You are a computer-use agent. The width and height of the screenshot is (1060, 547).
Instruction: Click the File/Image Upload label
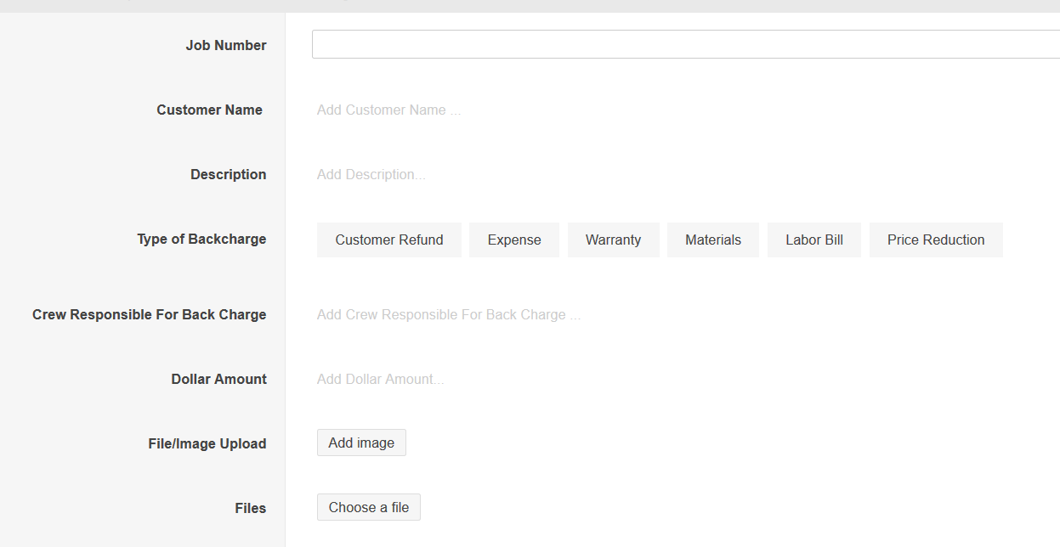[207, 444]
